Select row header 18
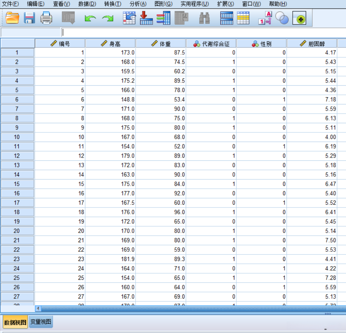 coord(17,212)
